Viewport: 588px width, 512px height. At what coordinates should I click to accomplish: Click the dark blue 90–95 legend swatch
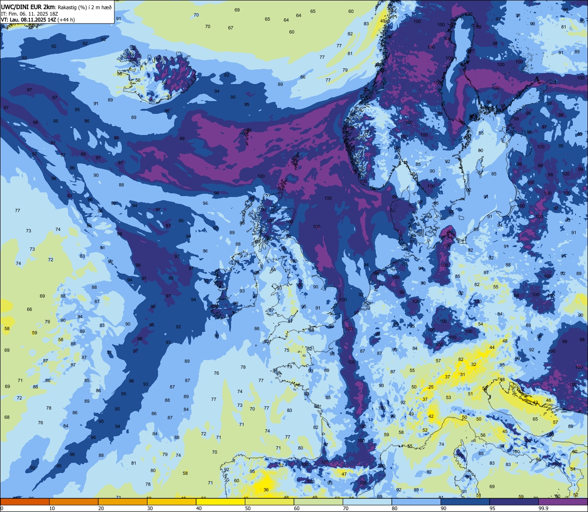465,501
